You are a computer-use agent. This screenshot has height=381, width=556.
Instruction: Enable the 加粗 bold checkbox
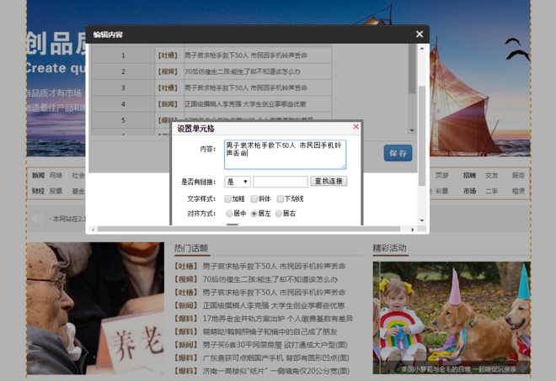coord(228,198)
